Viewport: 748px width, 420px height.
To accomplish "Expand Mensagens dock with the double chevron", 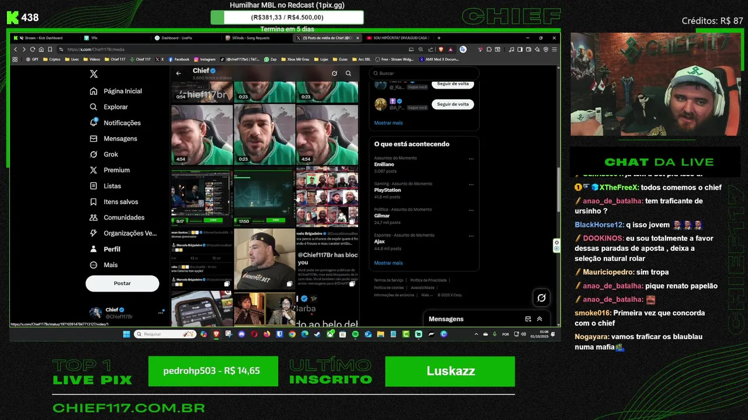I will [539, 319].
